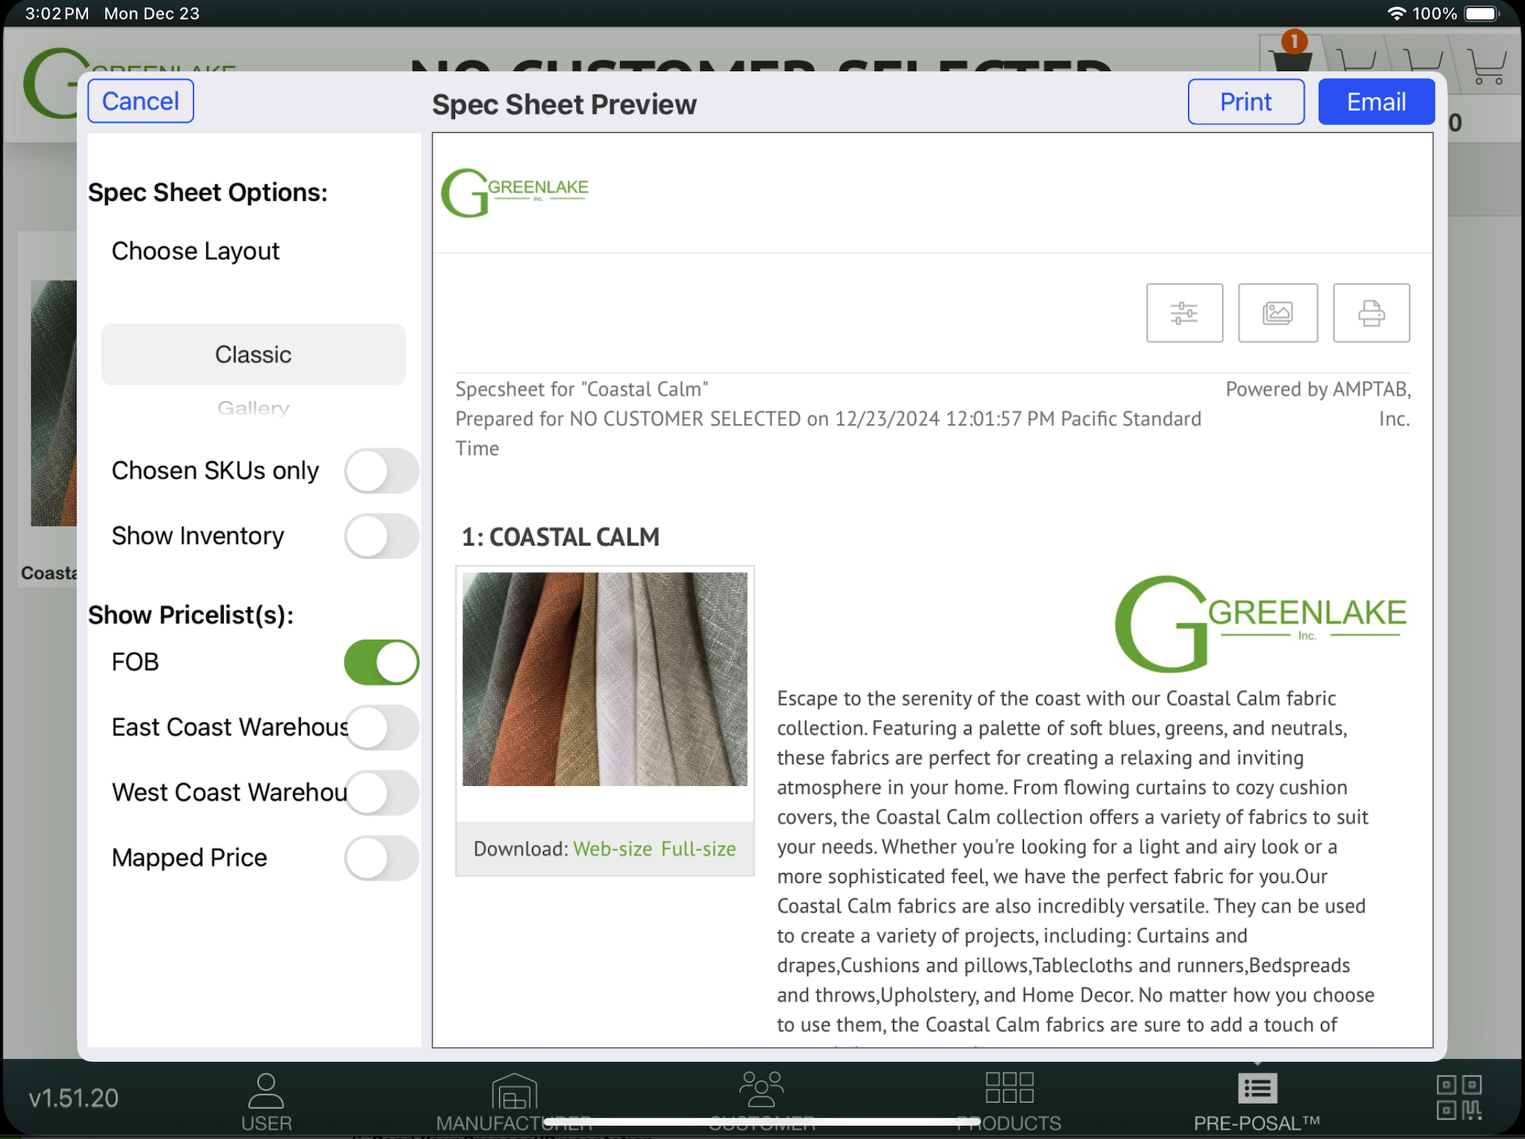The width and height of the screenshot is (1525, 1139).
Task: Enable the Mapped Price toggle
Action: pyautogui.click(x=381, y=858)
